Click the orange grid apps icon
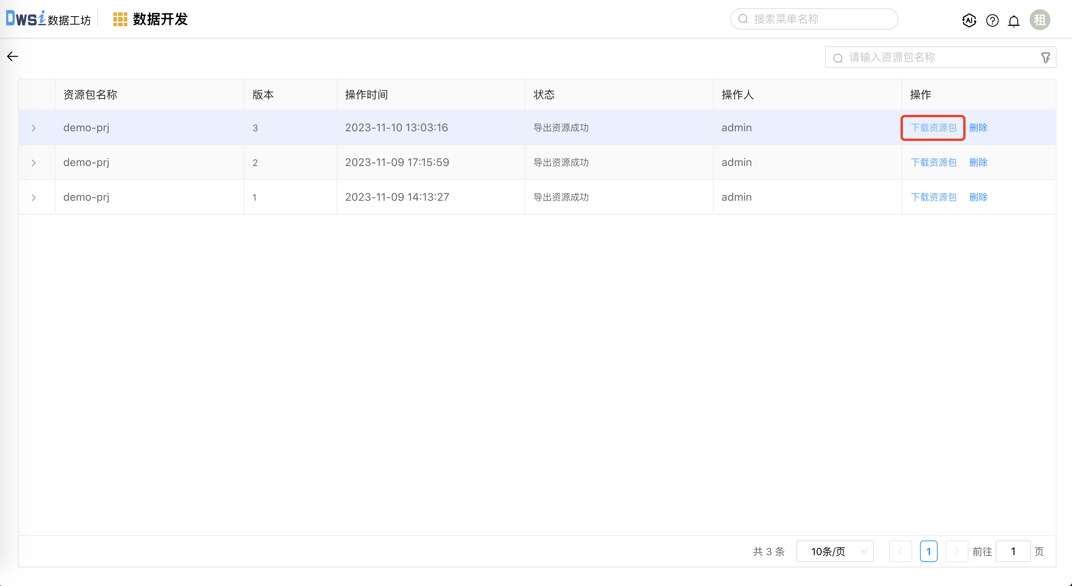This screenshot has width=1072, height=586. point(120,20)
